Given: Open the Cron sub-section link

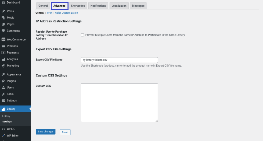Looking at the screenshot, I should point(50,13).
